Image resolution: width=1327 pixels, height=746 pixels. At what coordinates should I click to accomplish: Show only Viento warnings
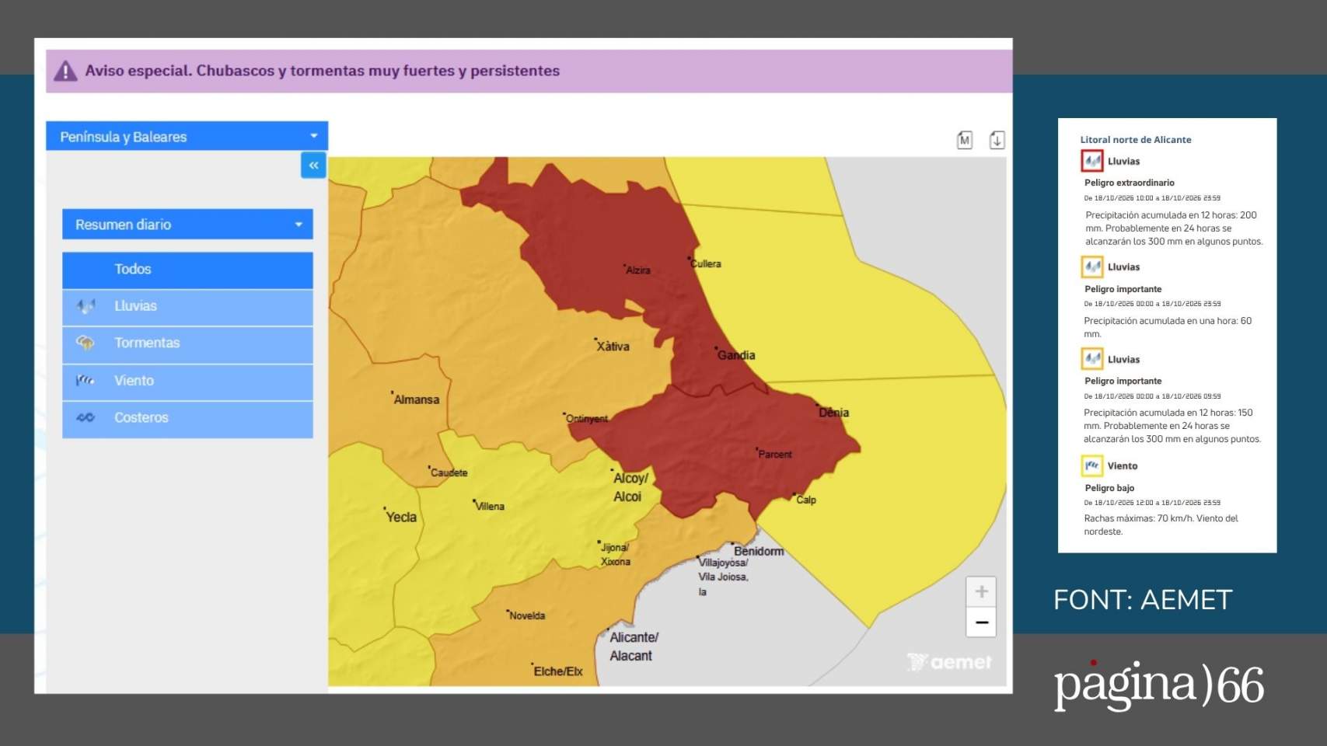187,382
